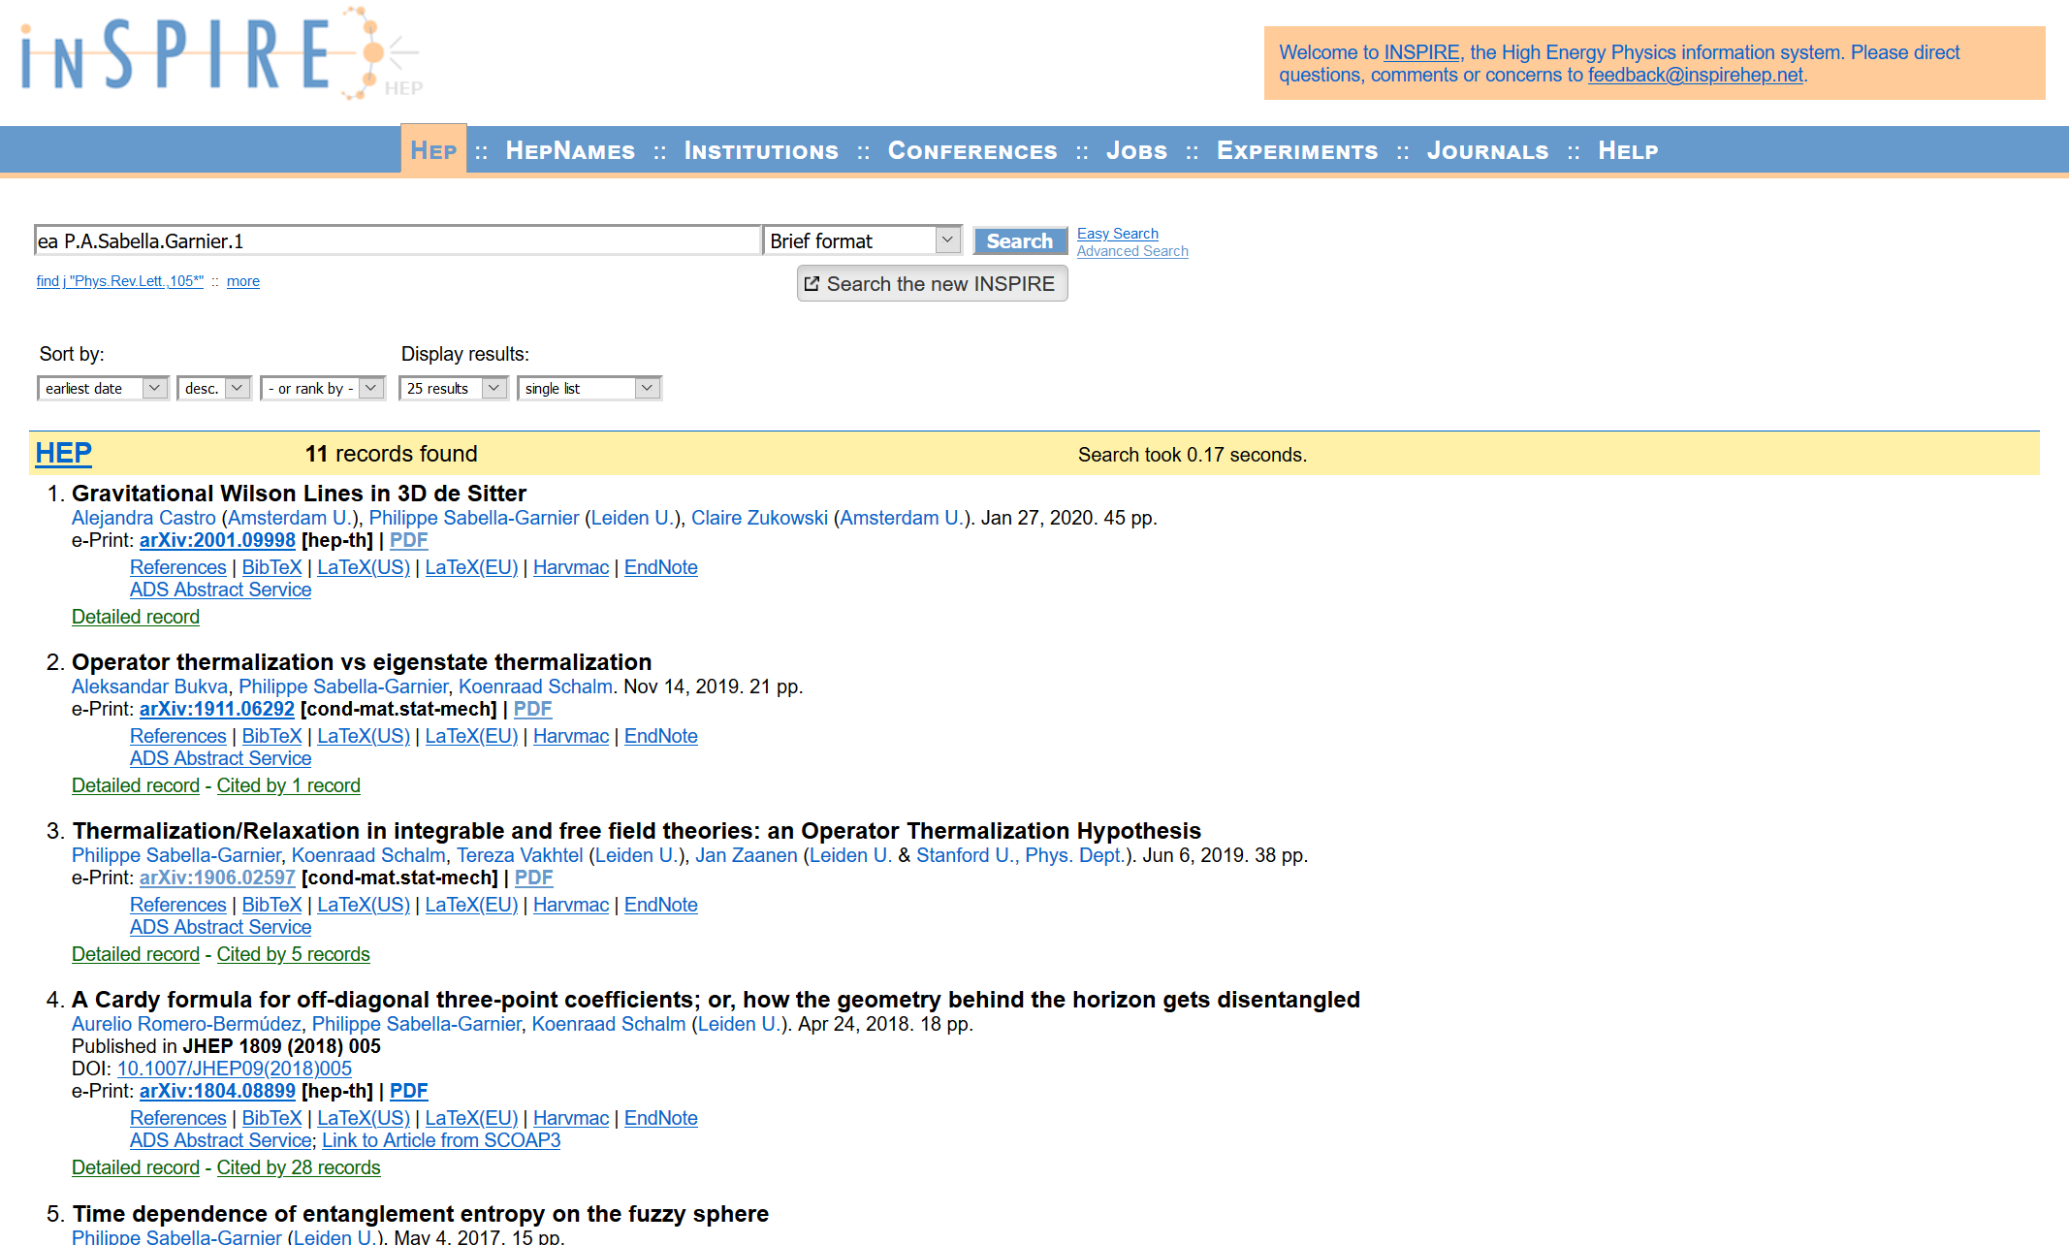
Task: Click the find j Phys.Rev.Lett. example link
Action: [x=120, y=281]
